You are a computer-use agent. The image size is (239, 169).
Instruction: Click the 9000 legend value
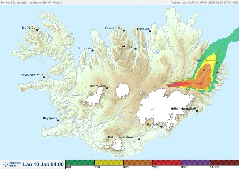point(185,167)
